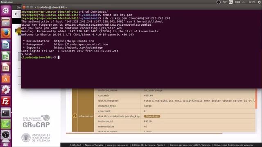Open LibreOffice Impress from the launcher
This screenshot has height=147, width=262.
coord(6,67)
